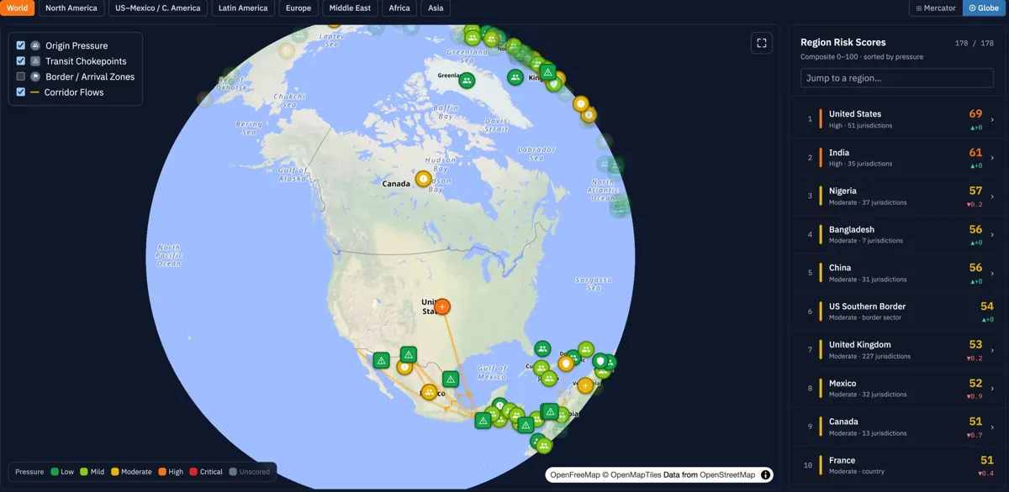Click the green people marker on Greenland
The height and width of the screenshot is (492, 1009).
[x=467, y=81]
